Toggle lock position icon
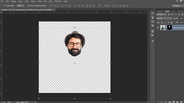This screenshot has width=184, height=103. tap(168, 22)
